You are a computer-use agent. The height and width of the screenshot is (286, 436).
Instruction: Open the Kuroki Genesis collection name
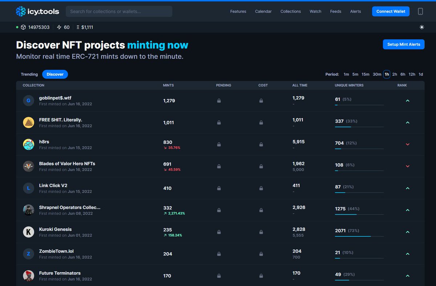pyautogui.click(x=56, y=229)
